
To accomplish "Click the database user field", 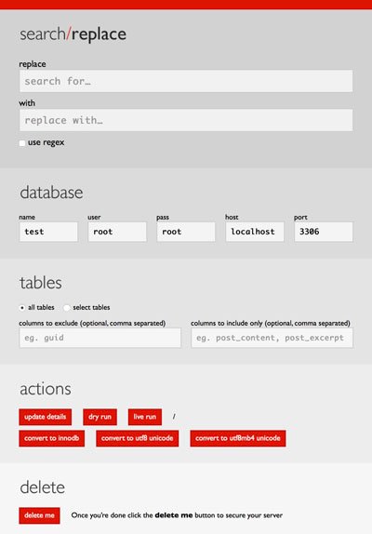I will pos(117,232).
